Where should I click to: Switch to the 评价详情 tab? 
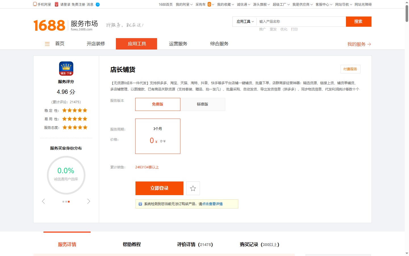(x=195, y=244)
